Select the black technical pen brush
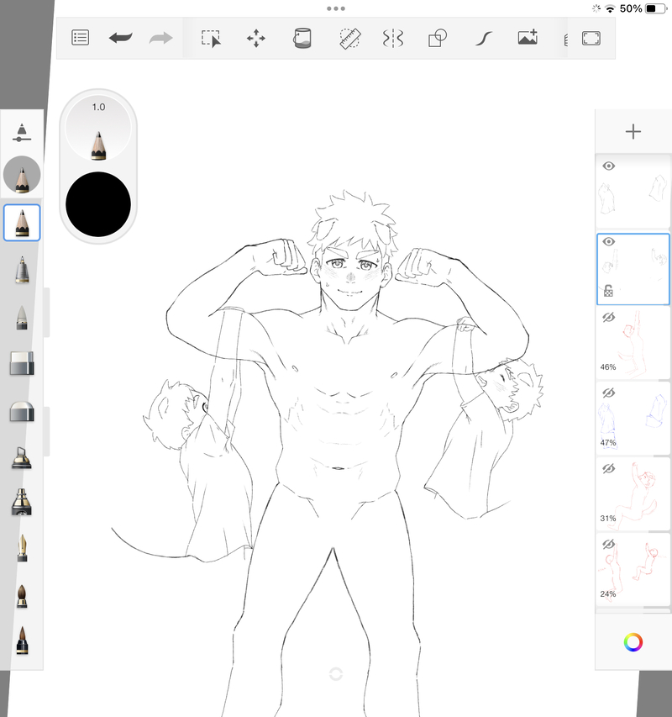672x717 pixels. (22, 502)
